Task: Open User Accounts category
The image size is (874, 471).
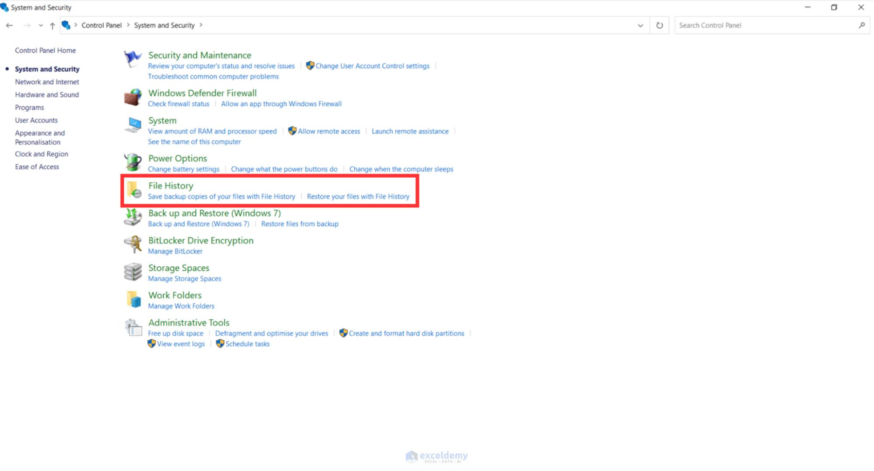Action: click(36, 120)
